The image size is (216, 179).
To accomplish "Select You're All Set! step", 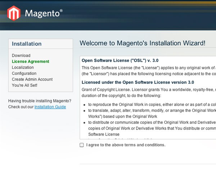I will [24, 85].
